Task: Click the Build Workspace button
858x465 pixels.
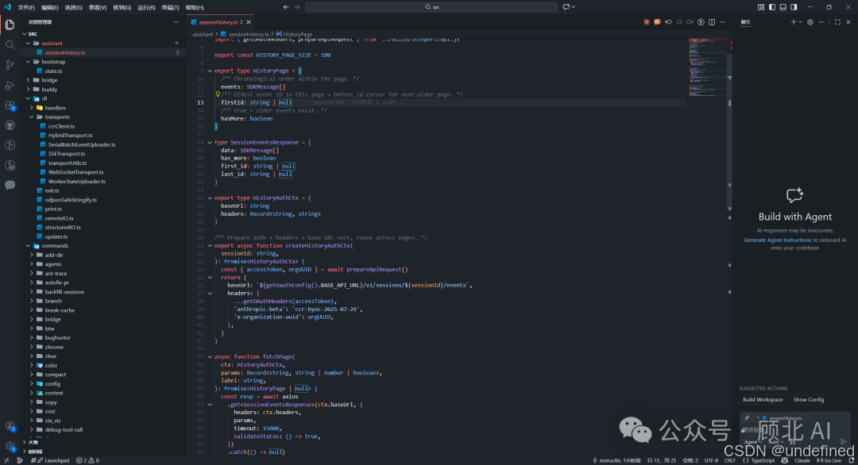Action: 762,399
